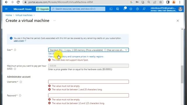187x105 pixels.
Task: Click the install app icon in address bar
Action: pyautogui.click(x=143, y=2)
